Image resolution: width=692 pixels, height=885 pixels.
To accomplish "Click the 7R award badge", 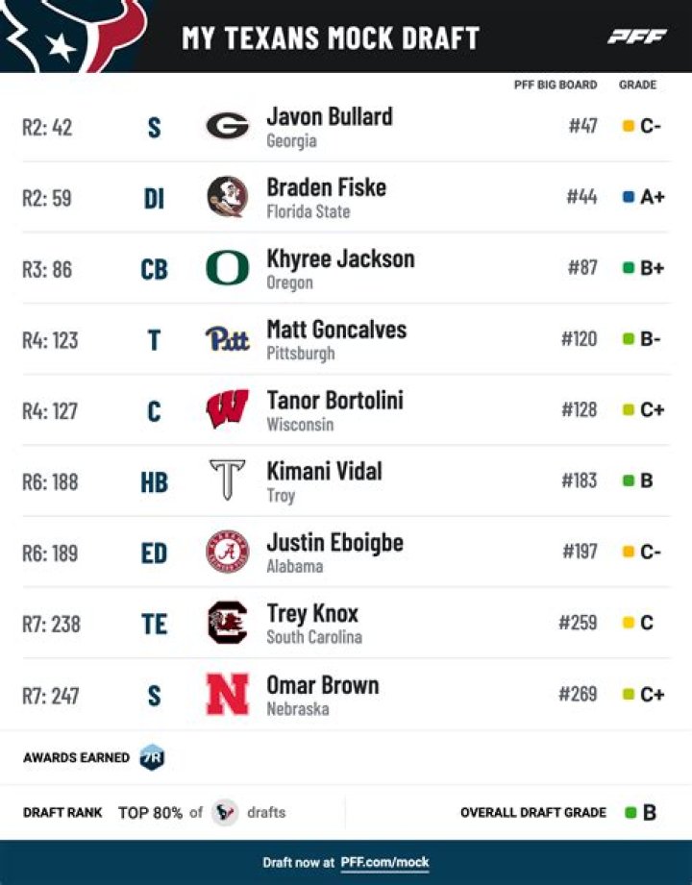I will [x=152, y=757].
